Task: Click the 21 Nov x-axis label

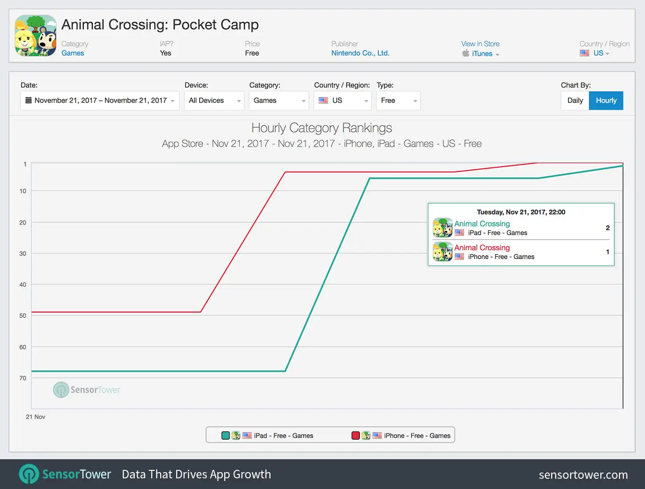Action: [x=36, y=417]
